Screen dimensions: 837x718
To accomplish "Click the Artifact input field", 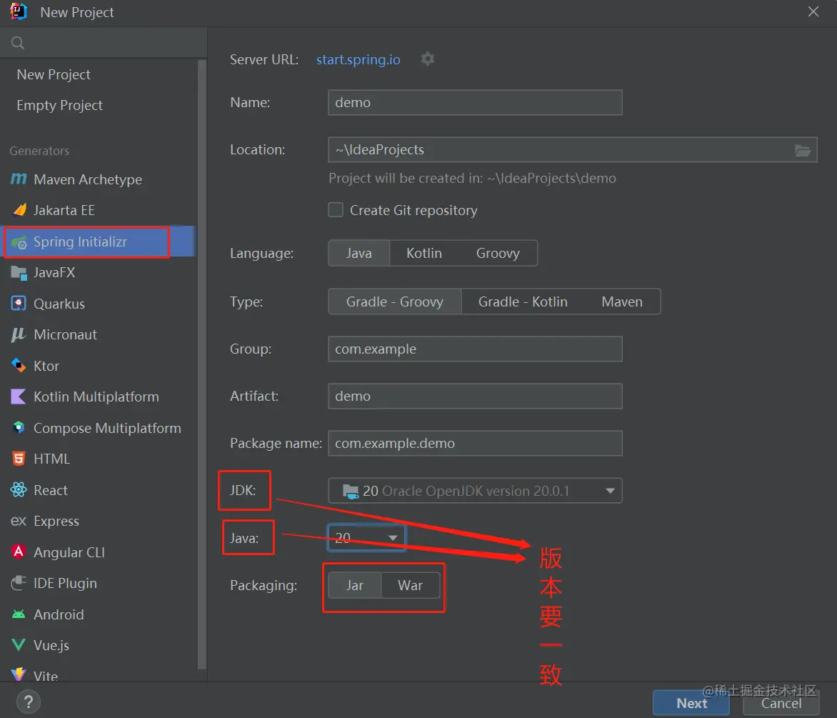I will (x=475, y=396).
